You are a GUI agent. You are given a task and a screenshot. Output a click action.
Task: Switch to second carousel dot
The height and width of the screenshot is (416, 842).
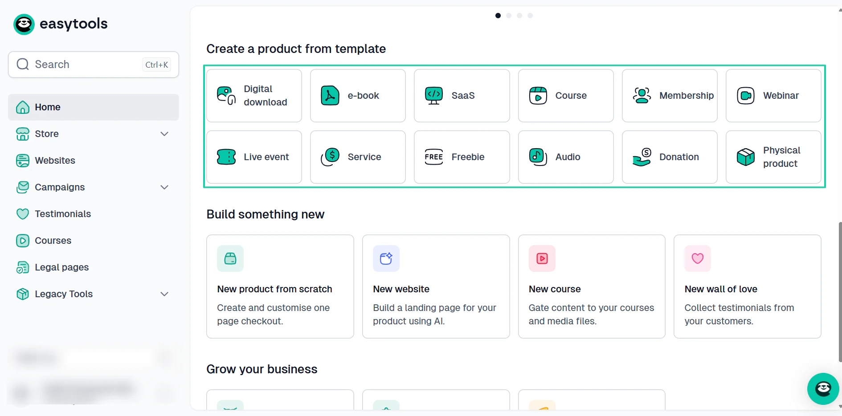509,16
